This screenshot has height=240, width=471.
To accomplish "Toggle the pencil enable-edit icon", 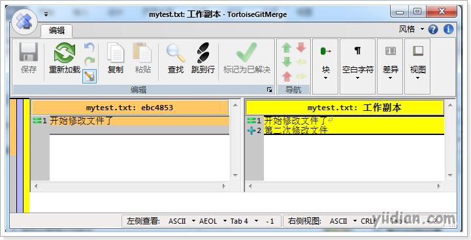I will 89,76.
